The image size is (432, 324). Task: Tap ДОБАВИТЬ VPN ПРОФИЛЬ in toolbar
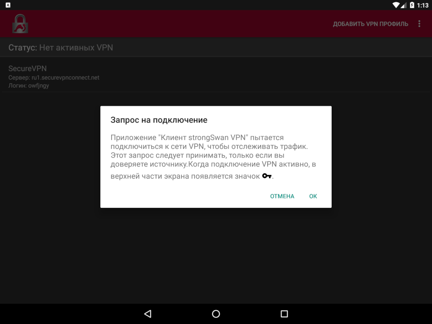370,24
